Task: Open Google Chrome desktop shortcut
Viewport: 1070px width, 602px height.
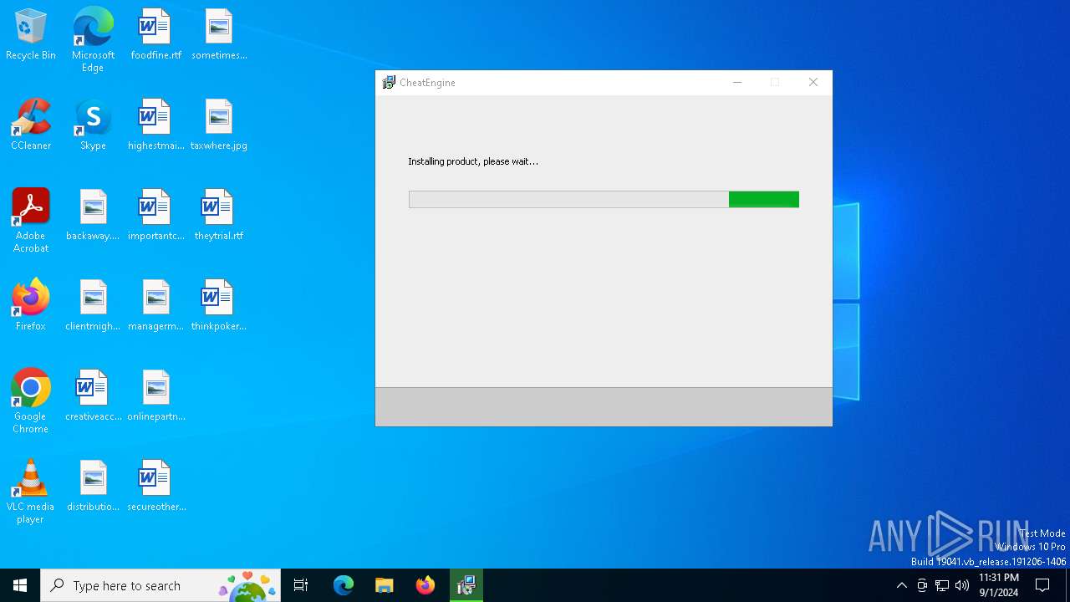Action: 31,401
